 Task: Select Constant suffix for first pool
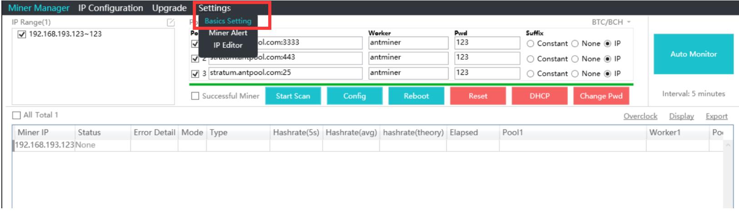tap(530, 44)
